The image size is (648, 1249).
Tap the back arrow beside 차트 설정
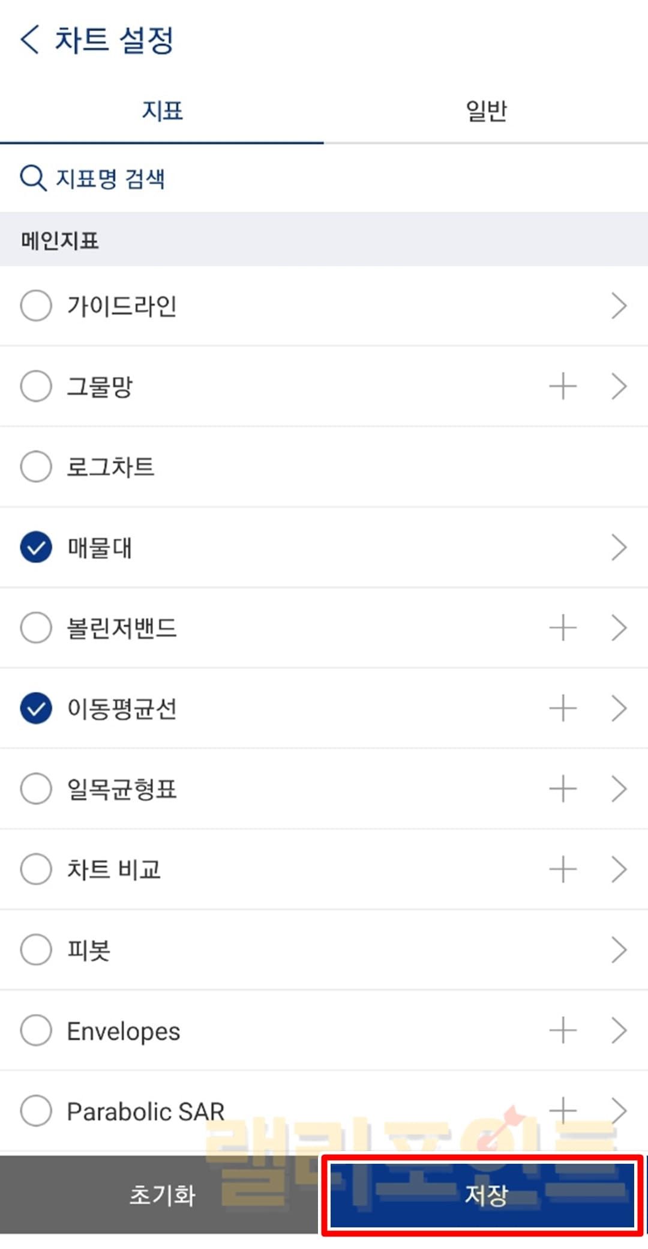point(30,40)
